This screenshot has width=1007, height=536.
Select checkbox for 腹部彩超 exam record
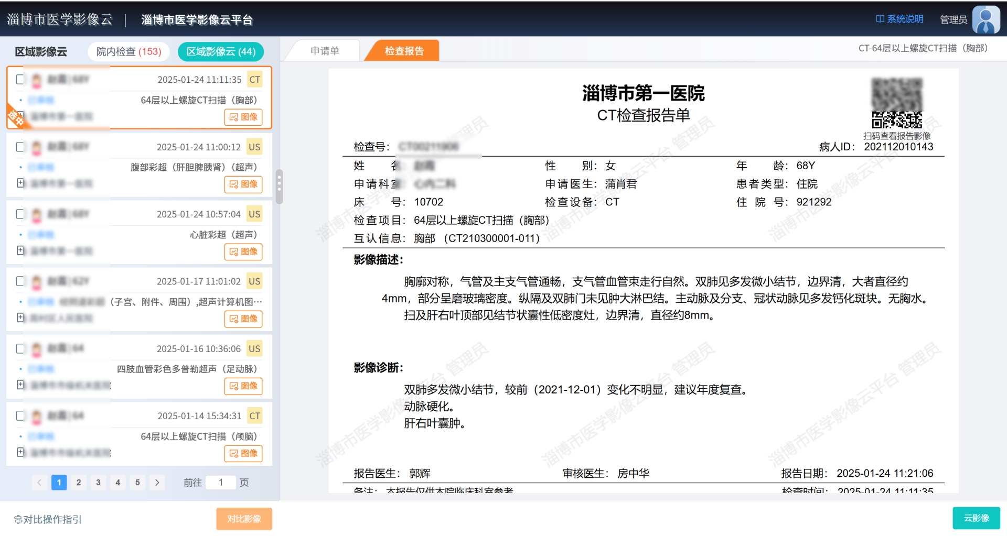[20, 147]
